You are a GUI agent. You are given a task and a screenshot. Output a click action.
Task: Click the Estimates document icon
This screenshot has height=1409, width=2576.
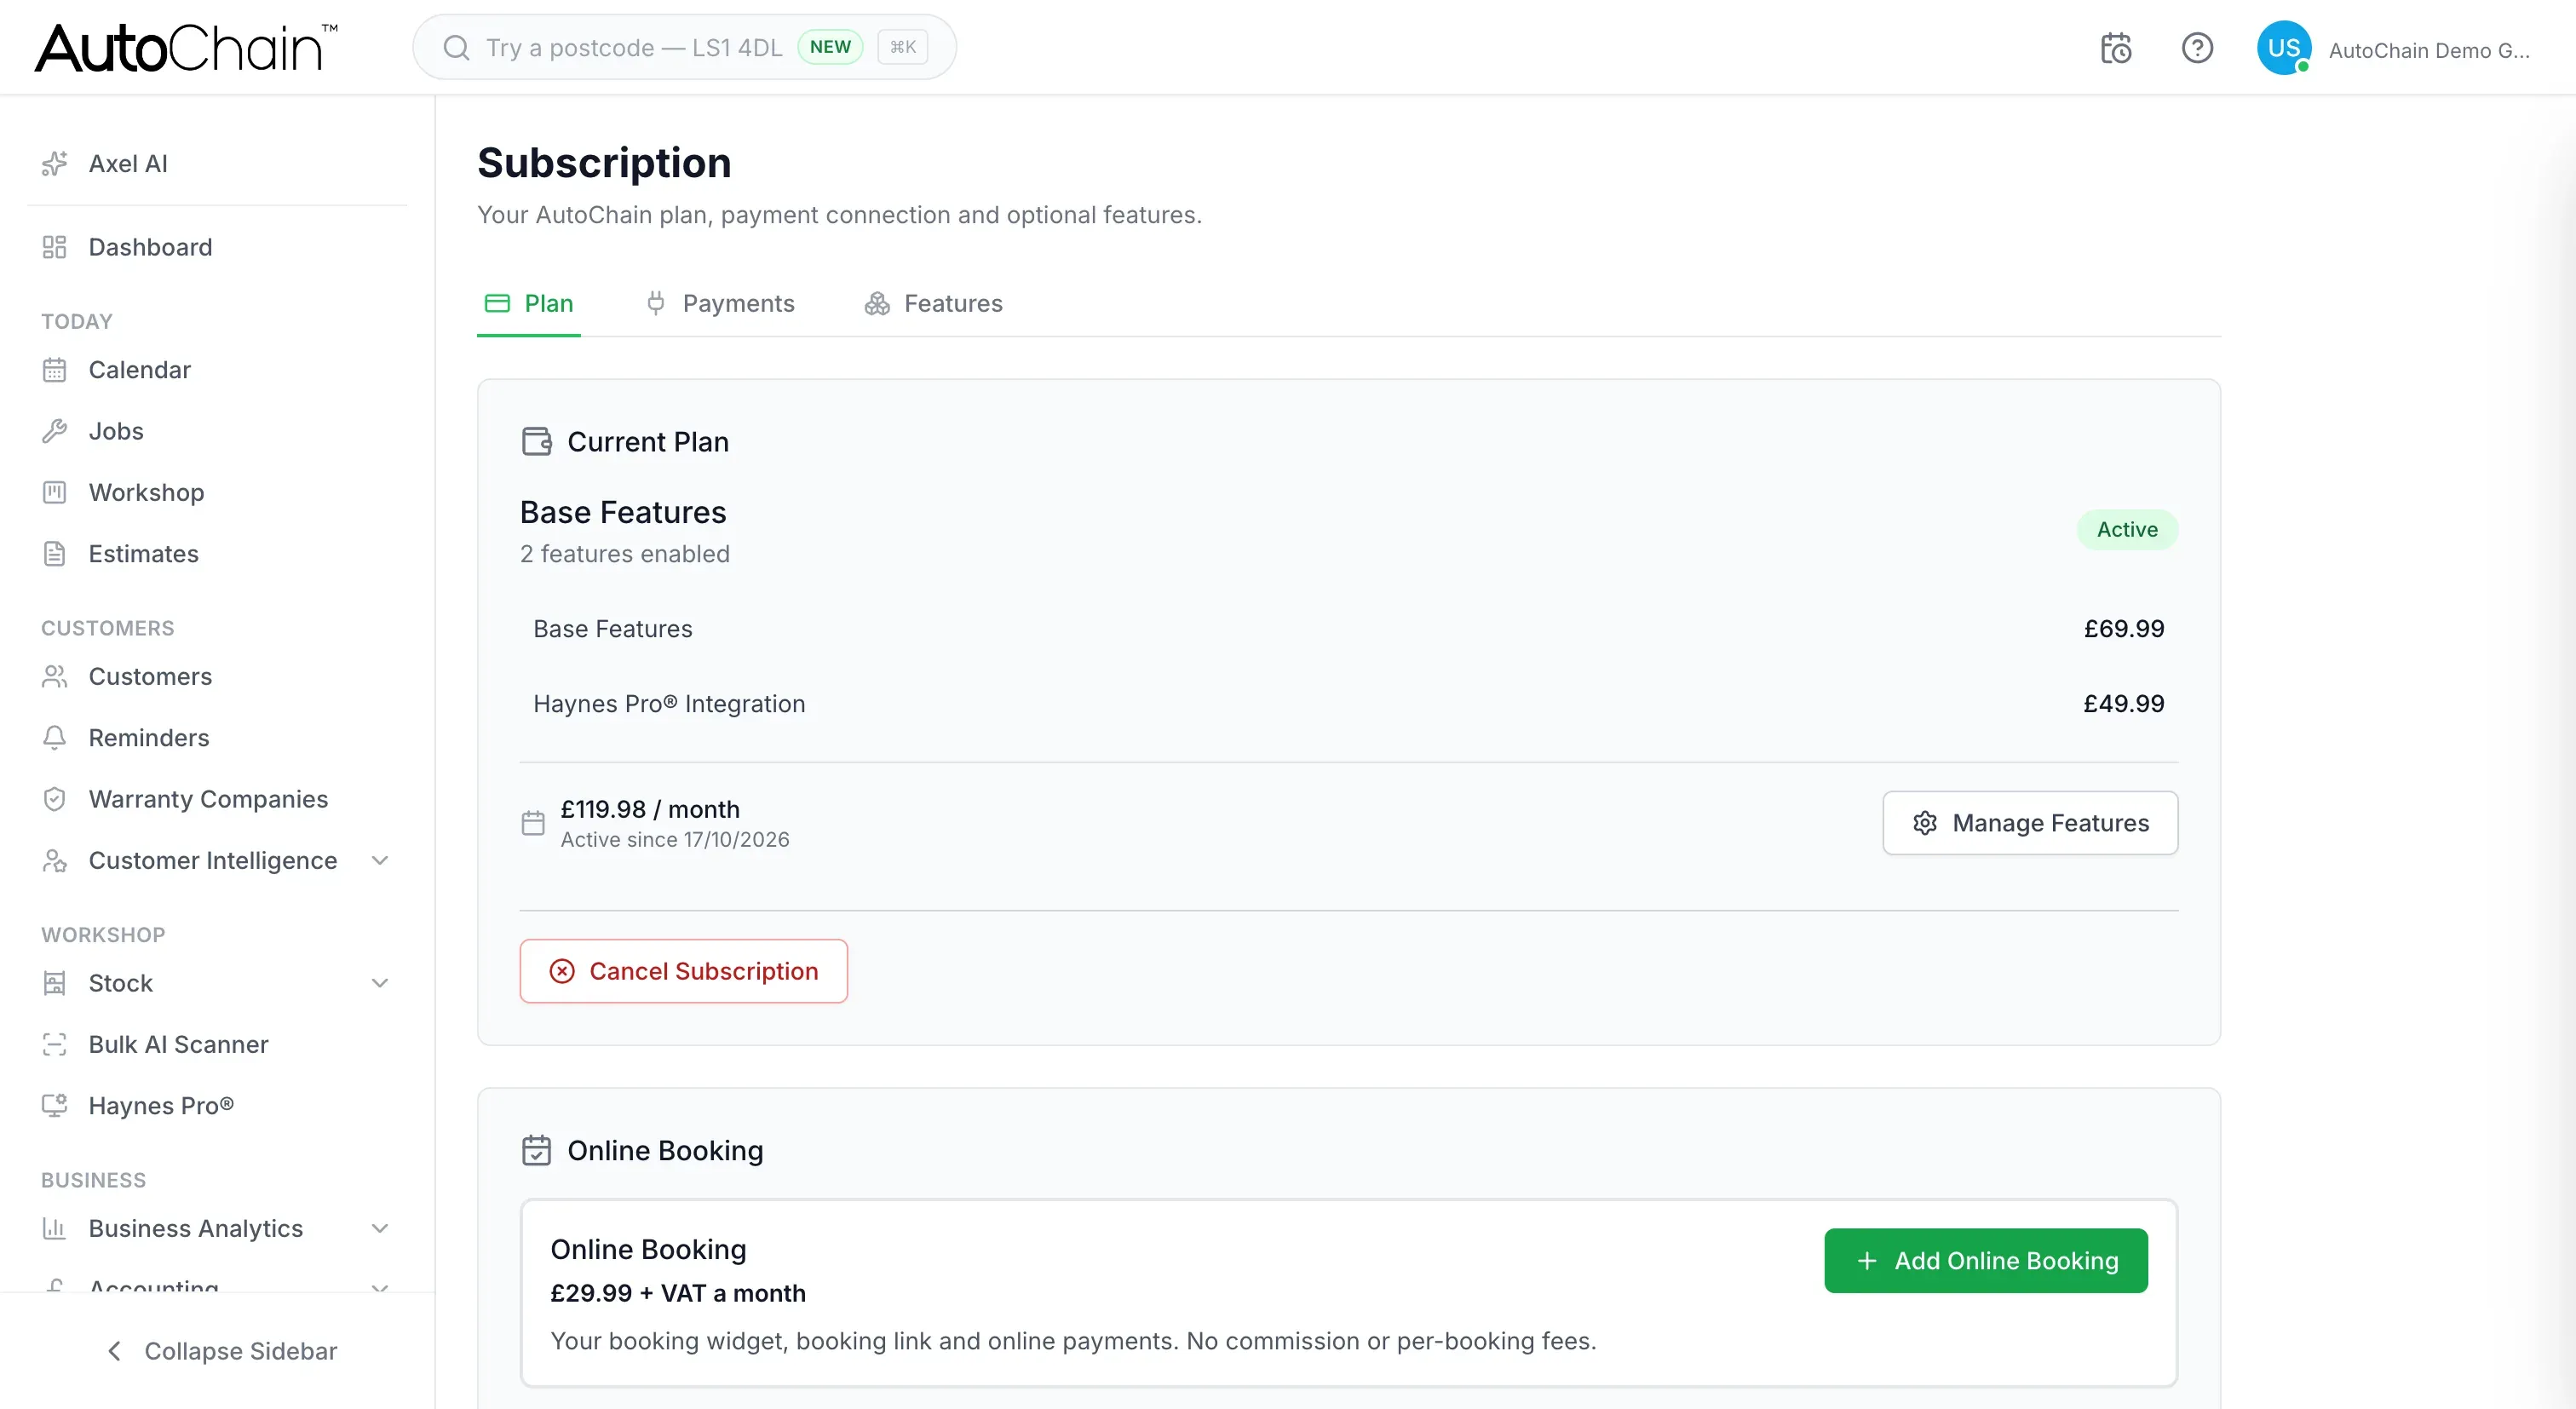tap(54, 554)
